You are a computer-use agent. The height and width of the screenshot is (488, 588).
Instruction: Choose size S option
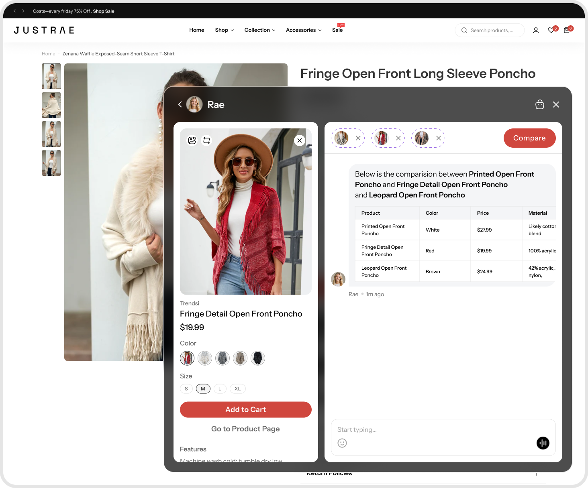tap(186, 388)
